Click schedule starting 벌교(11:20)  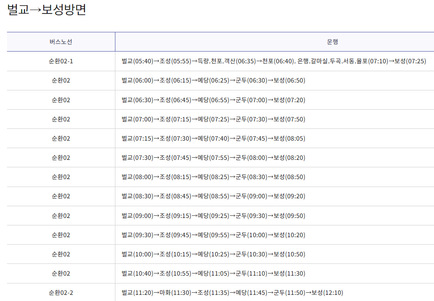[232, 293]
